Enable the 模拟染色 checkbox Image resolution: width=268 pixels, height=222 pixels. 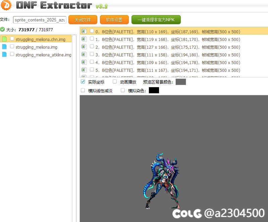[123, 90]
